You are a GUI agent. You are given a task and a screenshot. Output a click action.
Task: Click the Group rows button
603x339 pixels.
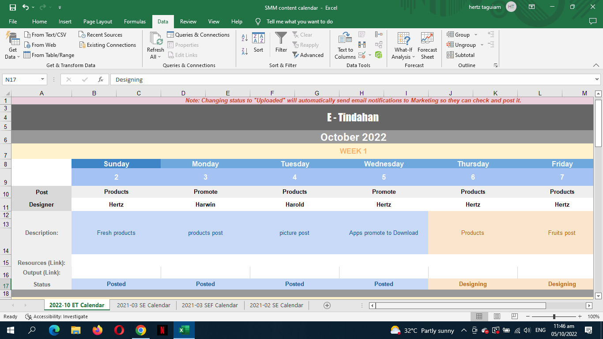pyautogui.click(x=458, y=34)
